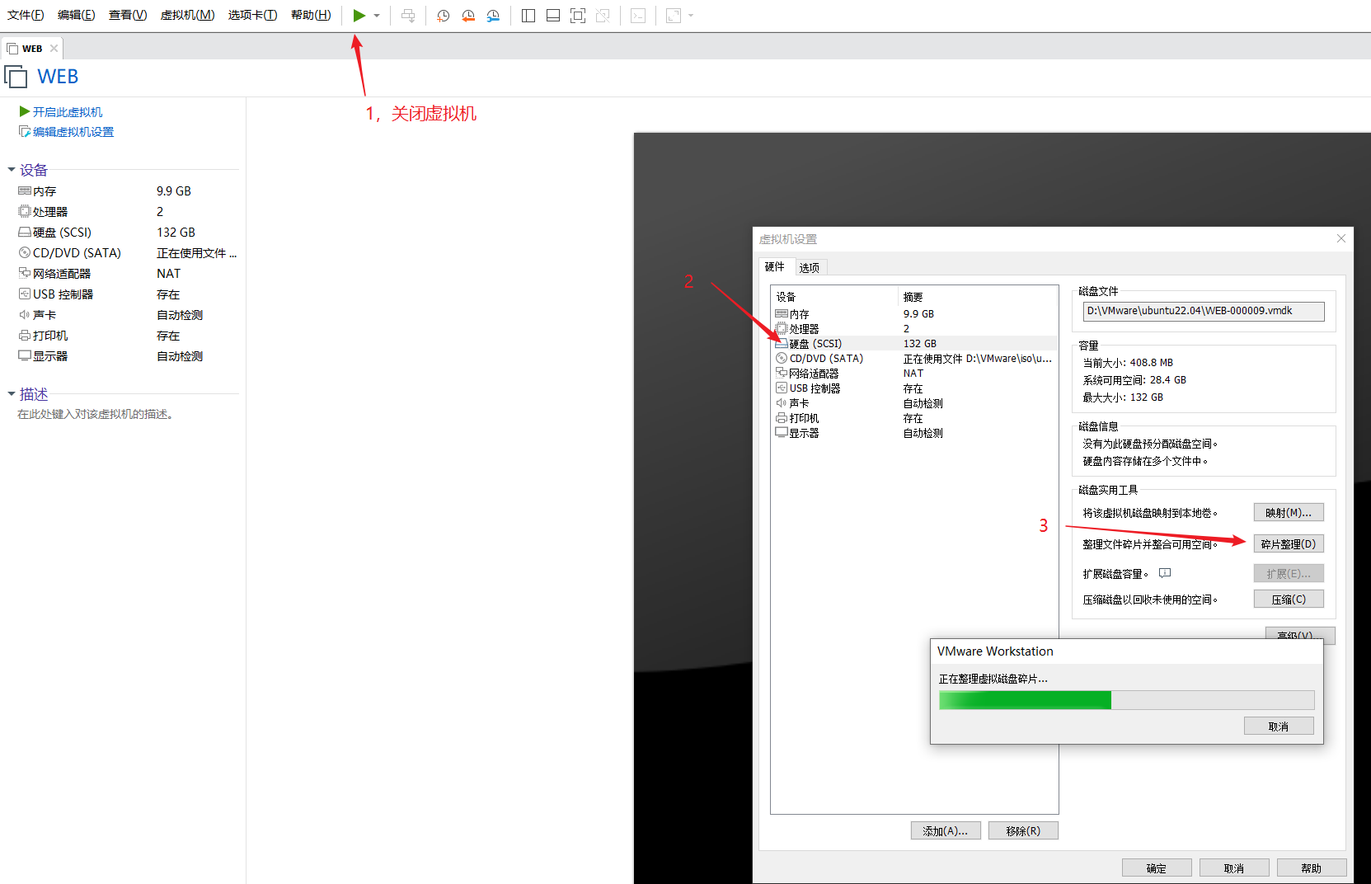Open the 选项卡(T) menu
This screenshot has width=1371, height=884.
pyautogui.click(x=252, y=15)
